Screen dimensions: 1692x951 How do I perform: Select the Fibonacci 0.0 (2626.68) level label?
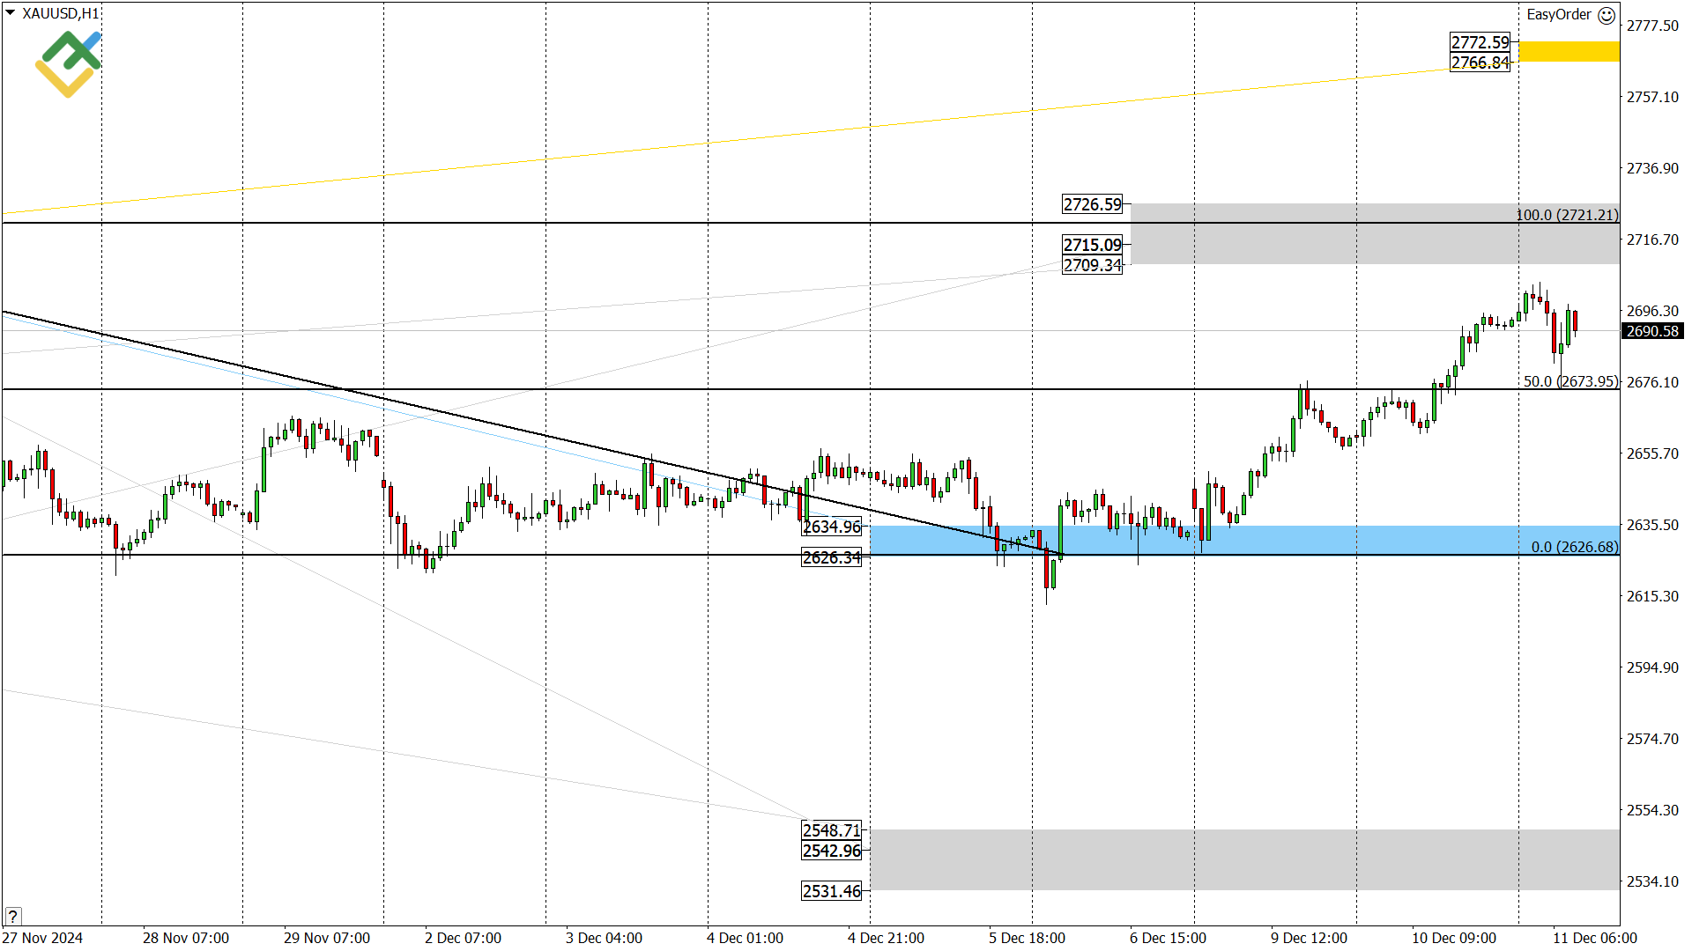pos(1574,547)
